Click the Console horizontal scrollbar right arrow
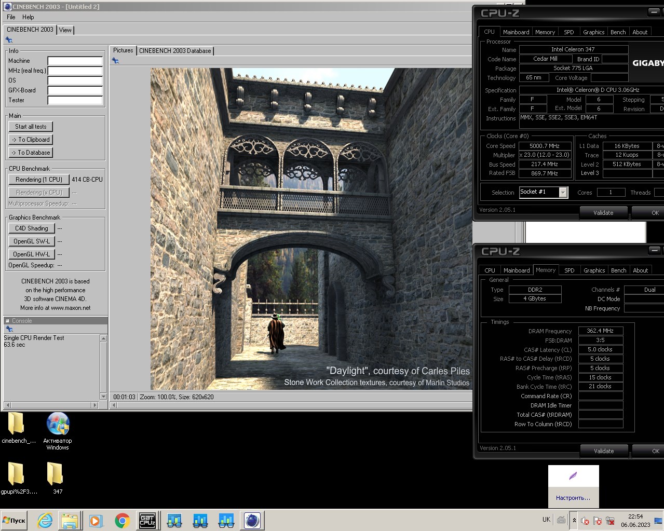 (94, 404)
